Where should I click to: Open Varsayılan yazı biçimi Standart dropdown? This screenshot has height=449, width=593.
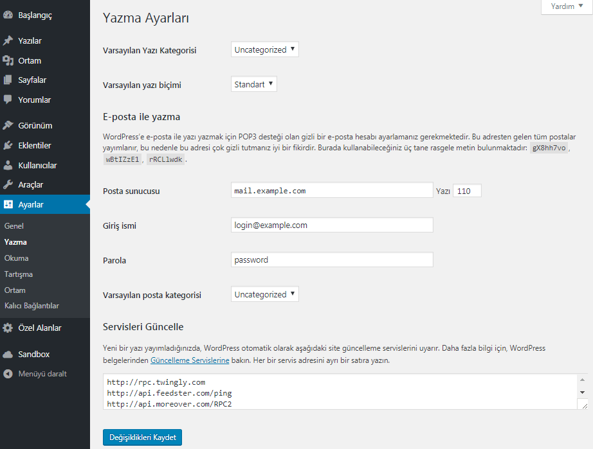pyautogui.click(x=254, y=84)
